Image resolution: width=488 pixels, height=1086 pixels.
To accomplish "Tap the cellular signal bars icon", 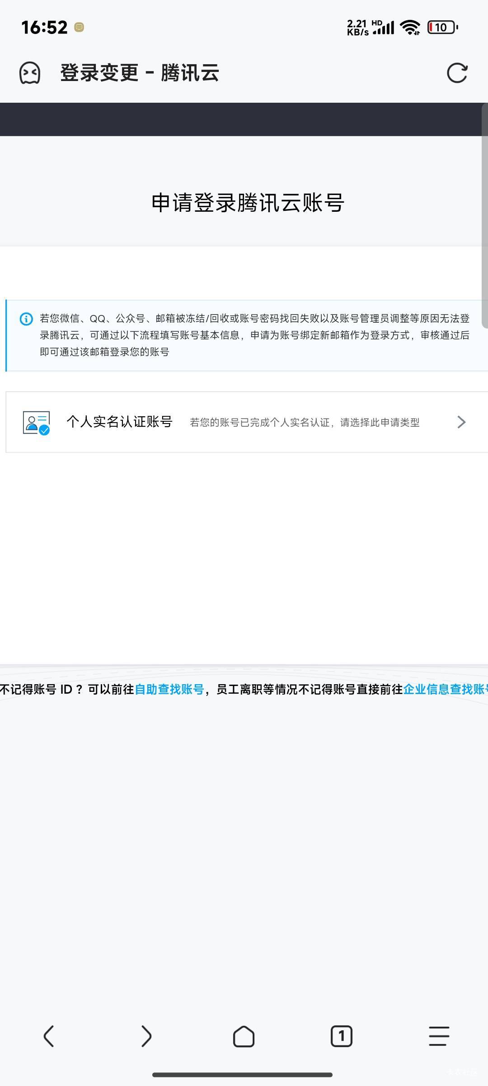I will [x=384, y=28].
